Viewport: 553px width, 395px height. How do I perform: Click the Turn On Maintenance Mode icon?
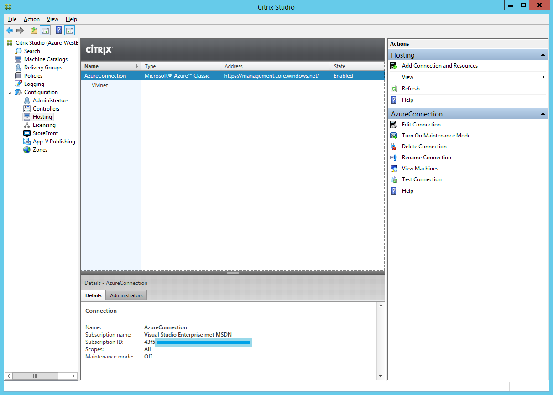tap(394, 136)
